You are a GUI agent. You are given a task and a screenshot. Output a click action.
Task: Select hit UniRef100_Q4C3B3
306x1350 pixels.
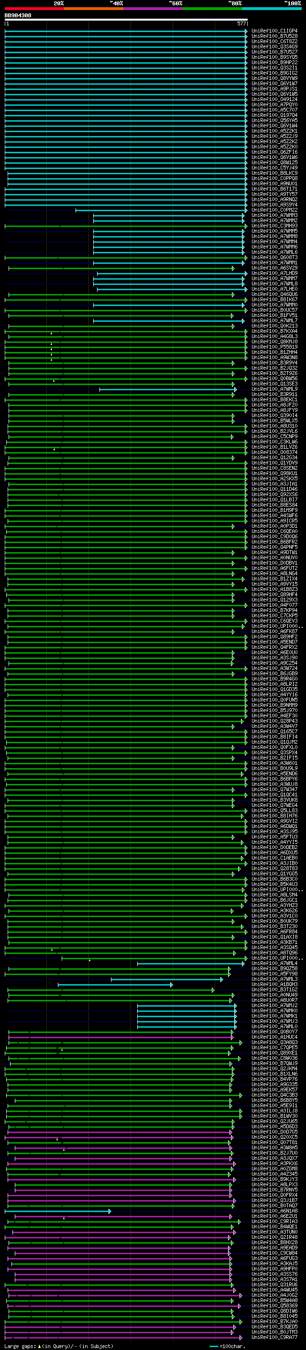click(x=274, y=1095)
